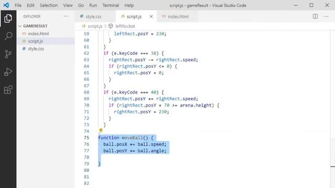Viewport: 335px width, 188px height.
Task: Click the lightbulb code action icon
Action: (x=101, y=130)
